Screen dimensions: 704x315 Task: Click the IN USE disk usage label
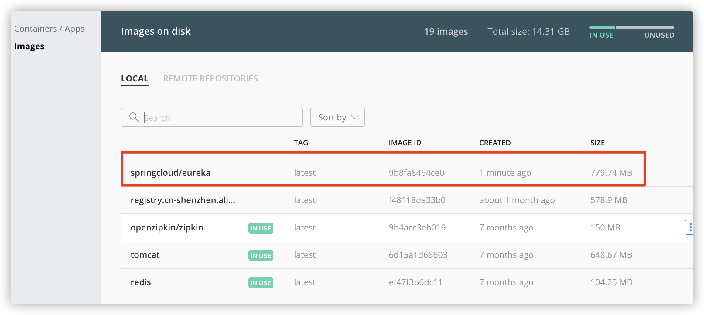(x=601, y=35)
